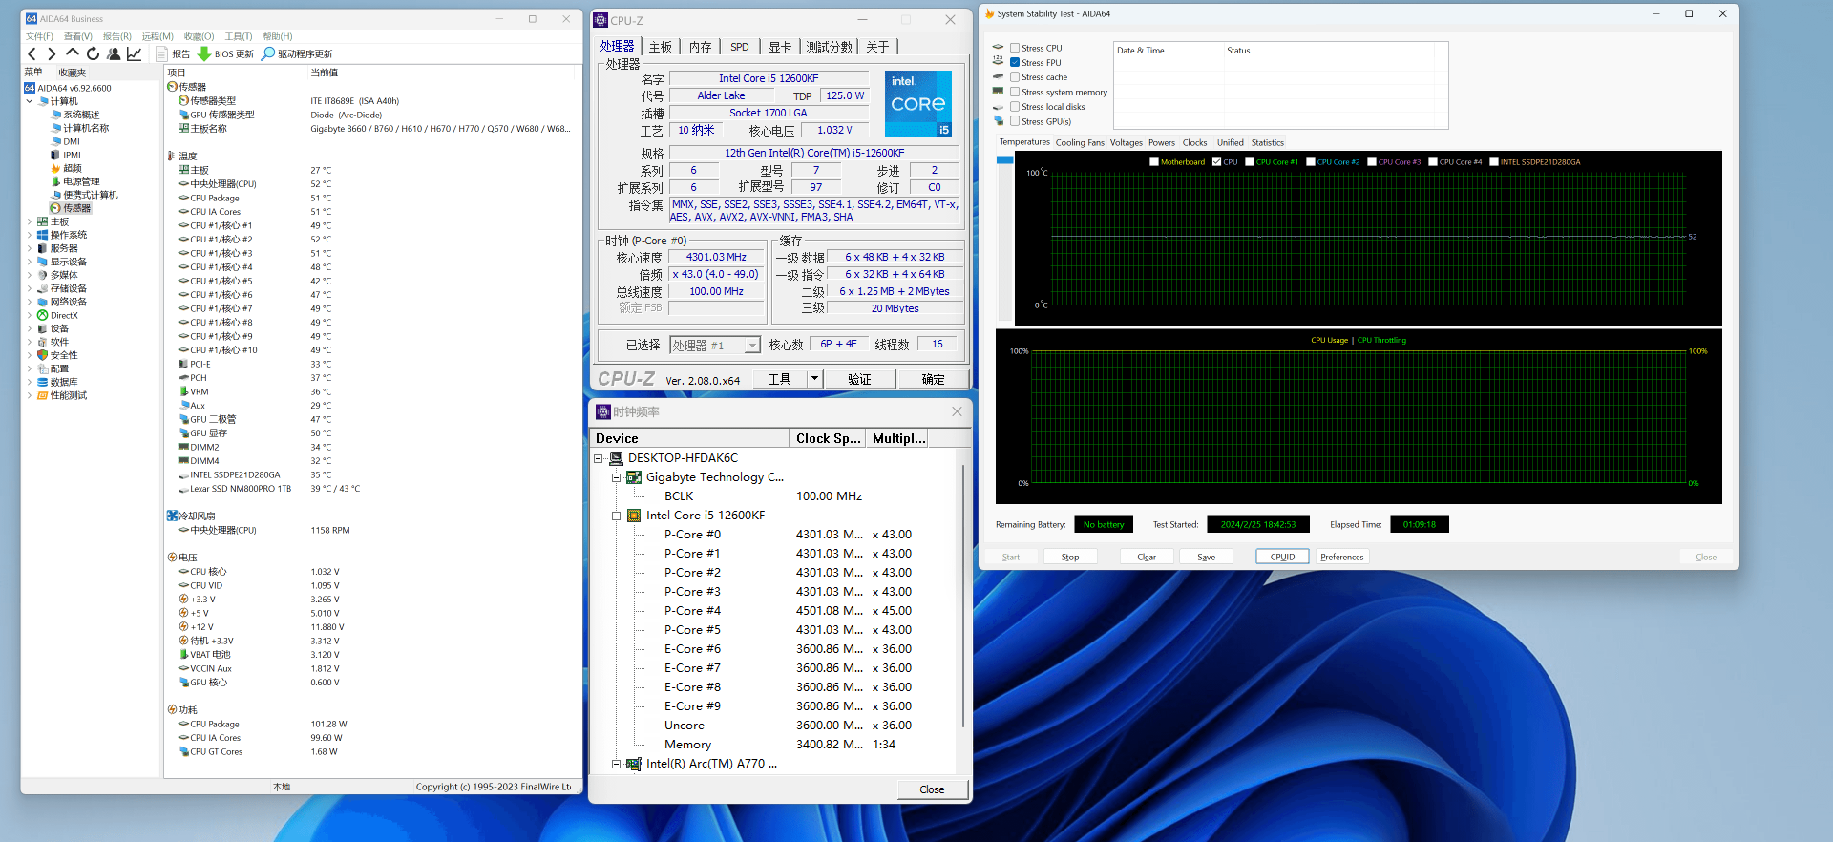Click the green BIOS update arrow icon
This screenshot has width=1833, height=842.
click(x=203, y=54)
